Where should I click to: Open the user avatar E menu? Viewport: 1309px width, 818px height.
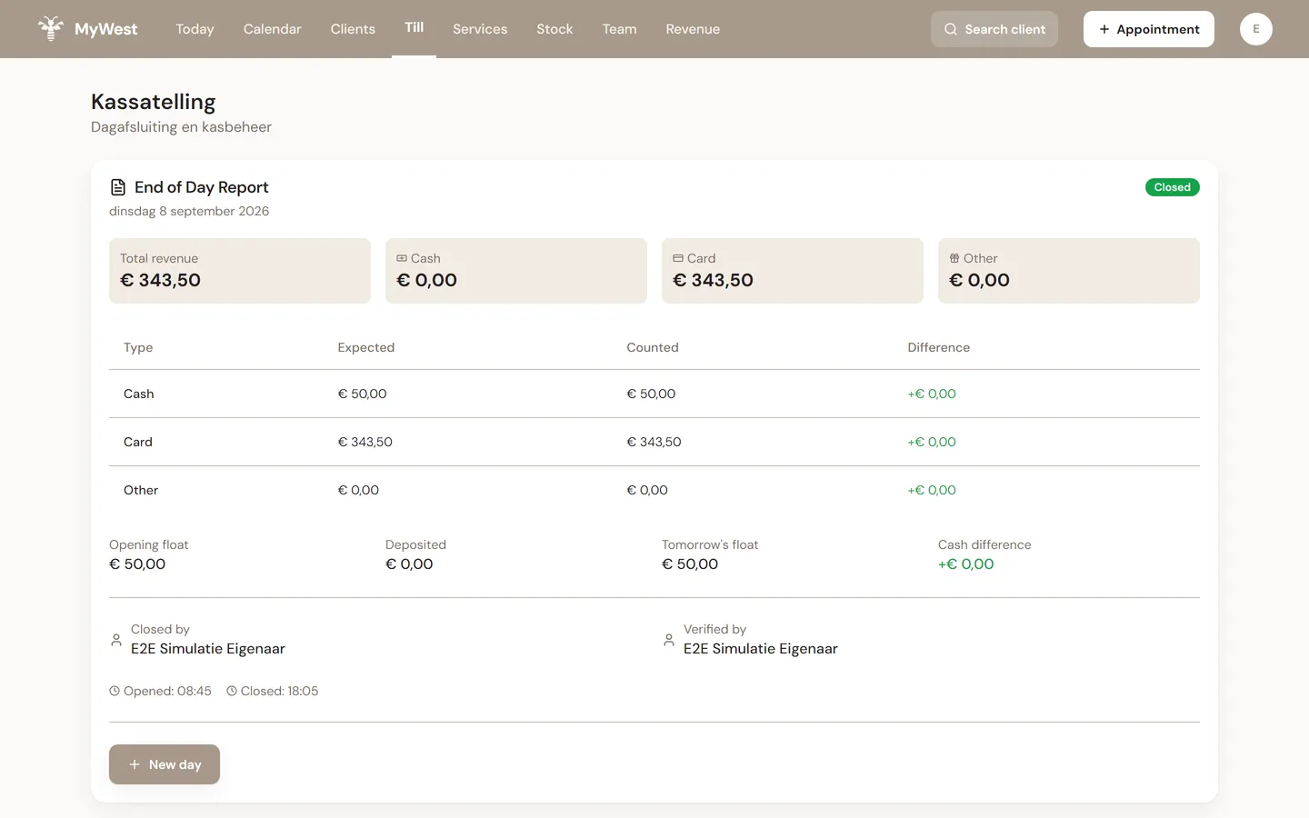pos(1256,29)
